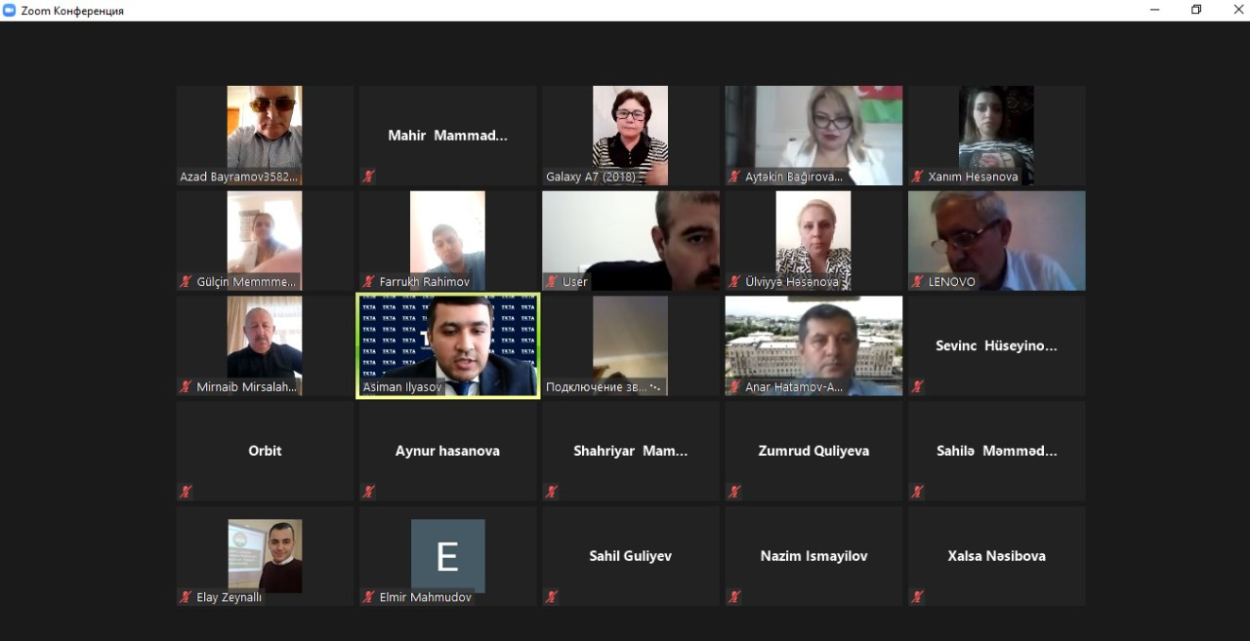Image resolution: width=1250 pixels, height=641 pixels.
Task: Click muted mic icon on Orbit tile
Action: tap(186, 492)
